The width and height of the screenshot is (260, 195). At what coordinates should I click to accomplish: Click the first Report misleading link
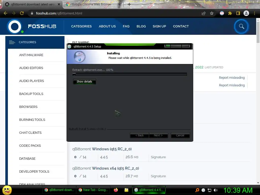pyautogui.click(x=232, y=78)
